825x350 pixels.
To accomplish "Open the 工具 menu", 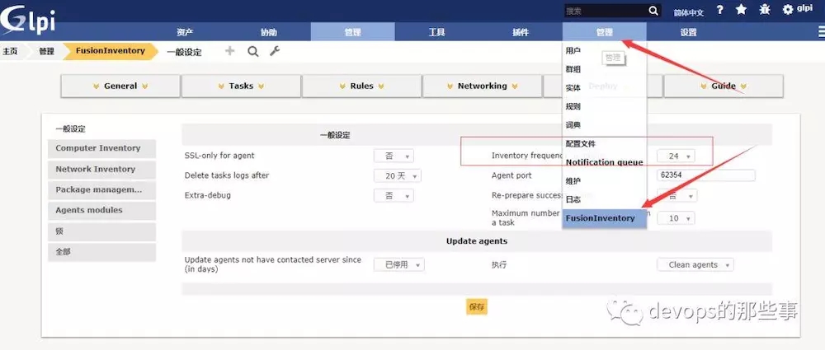I will (x=436, y=32).
